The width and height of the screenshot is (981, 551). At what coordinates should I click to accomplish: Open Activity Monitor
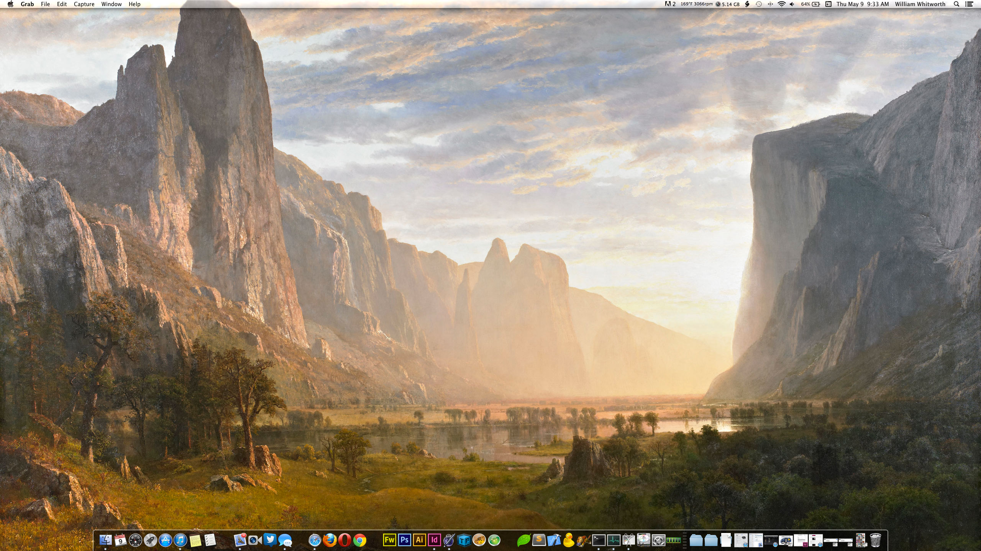coord(614,540)
